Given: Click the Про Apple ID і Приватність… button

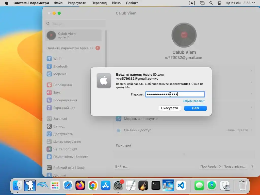Looking at the screenshot, I should (223, 167).
